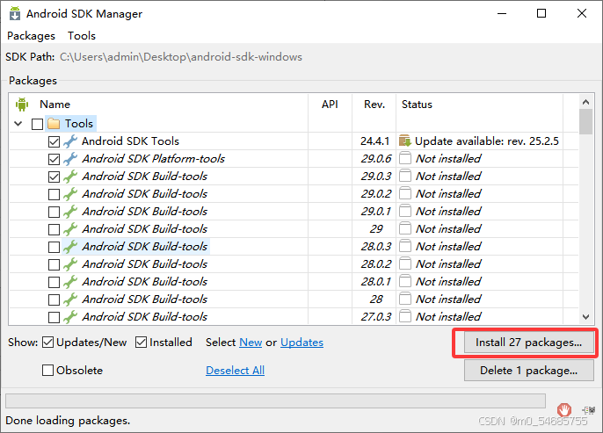Screen dimensions: 603x433
Task: Click the wrench icon for Build-tools 27.0.3
Action: (70, 317)
